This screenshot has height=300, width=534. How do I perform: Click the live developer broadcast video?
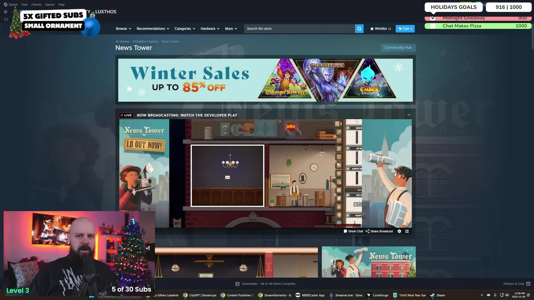point(265,173)
